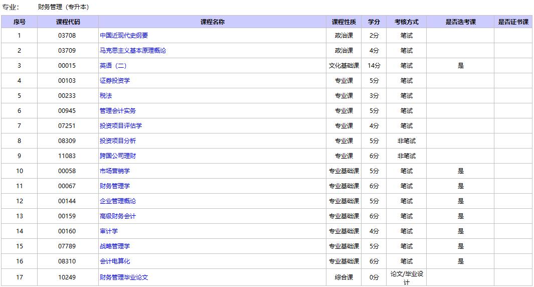The image size is (534, 287).
Task: Click 专业课 in the 证券投资学 row
Action: pos(344,80)
